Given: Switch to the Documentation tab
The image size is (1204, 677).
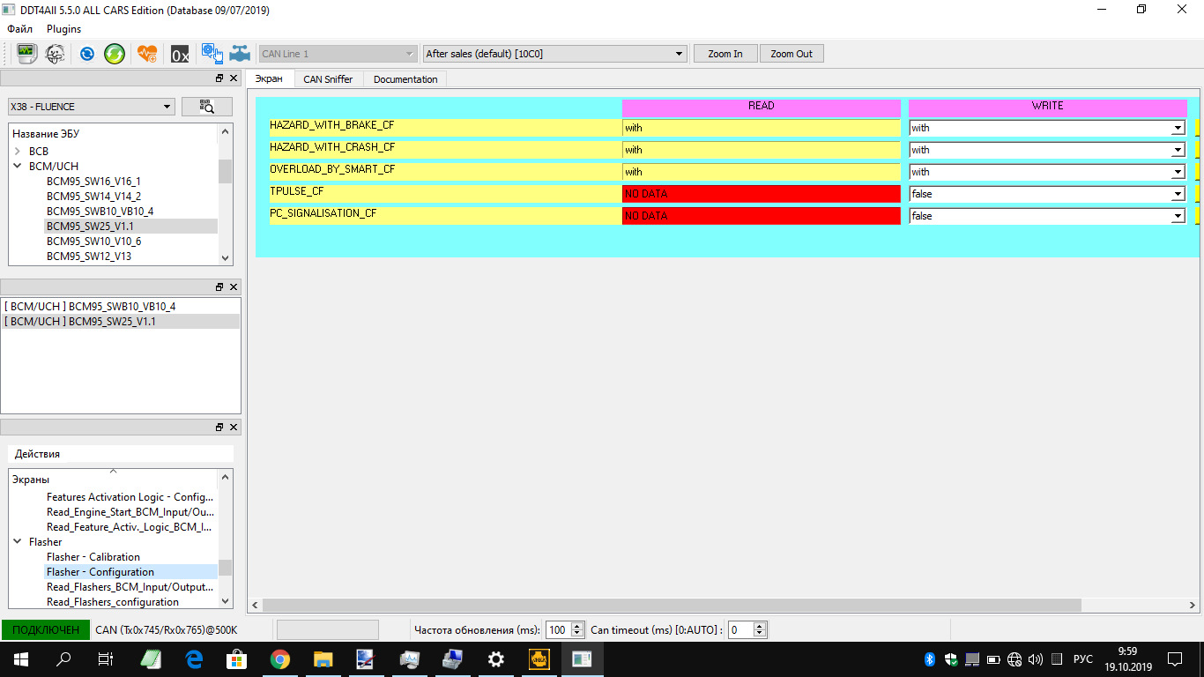Looking at the screenshot, I should (x=405, y=79).
